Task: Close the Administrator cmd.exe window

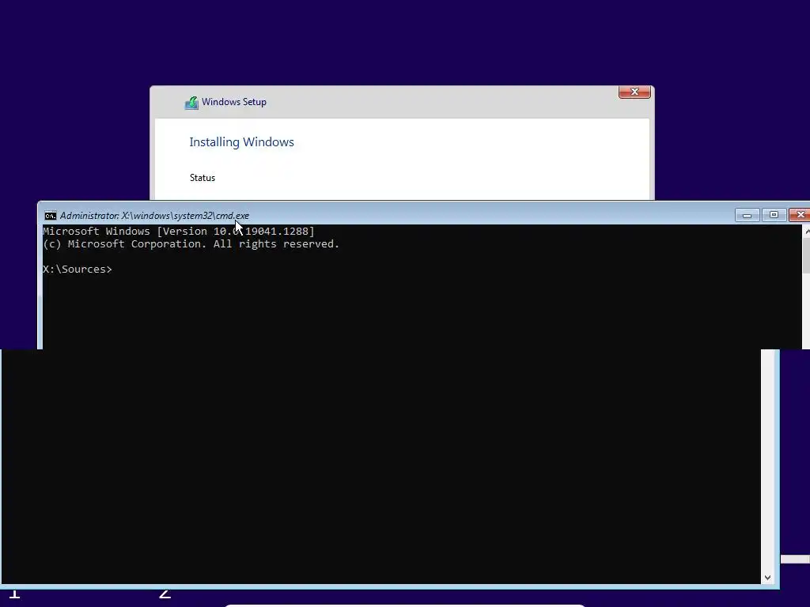Action: [x=800, y=215]
